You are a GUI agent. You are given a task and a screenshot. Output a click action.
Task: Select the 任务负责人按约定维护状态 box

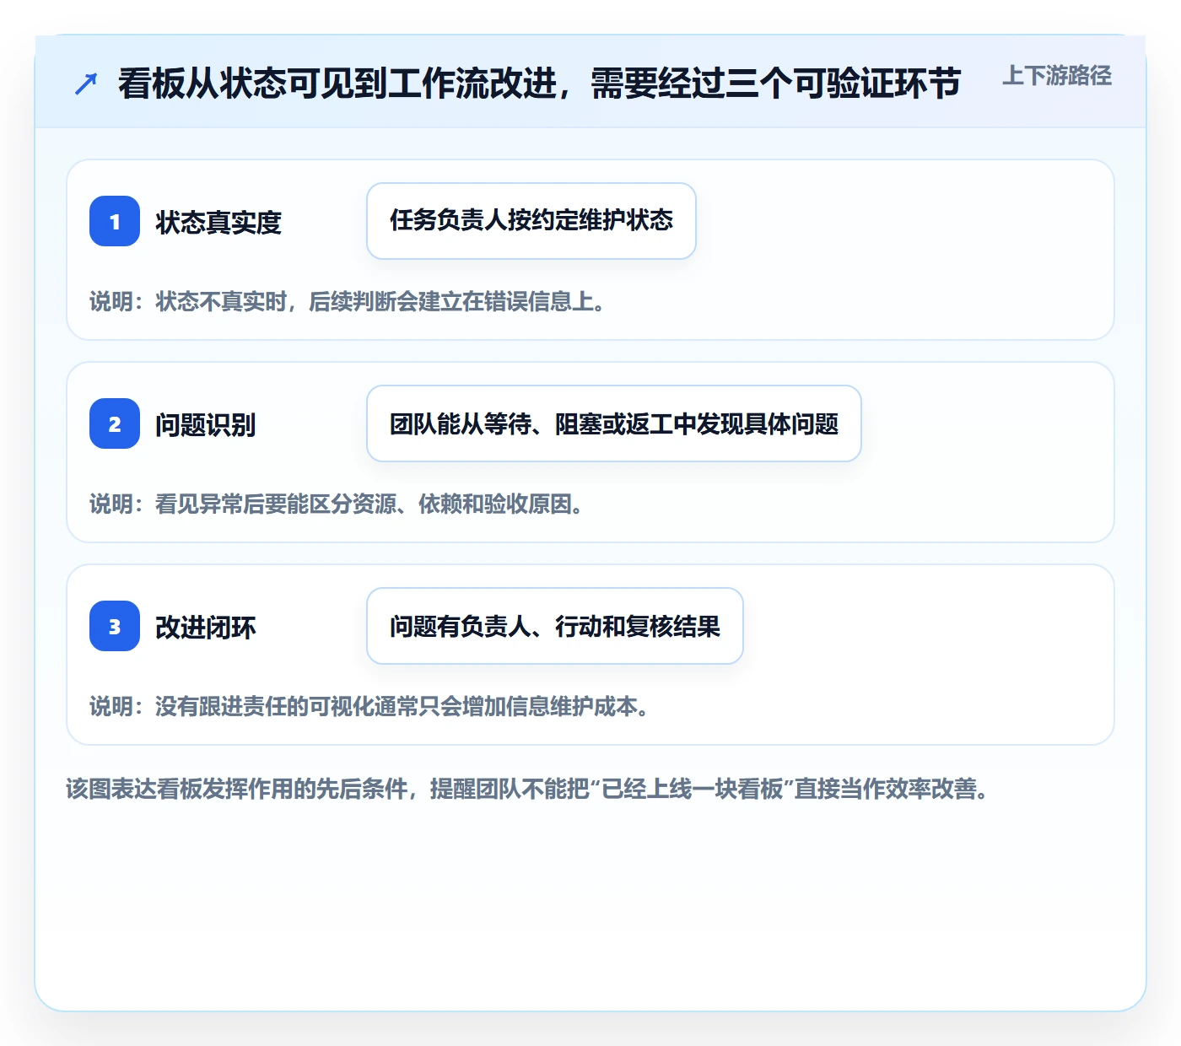531,221
